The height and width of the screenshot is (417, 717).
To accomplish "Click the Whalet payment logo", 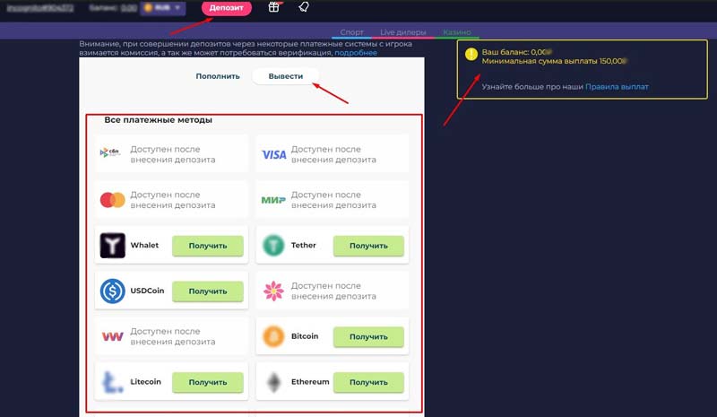I will (x=113, y=245).
